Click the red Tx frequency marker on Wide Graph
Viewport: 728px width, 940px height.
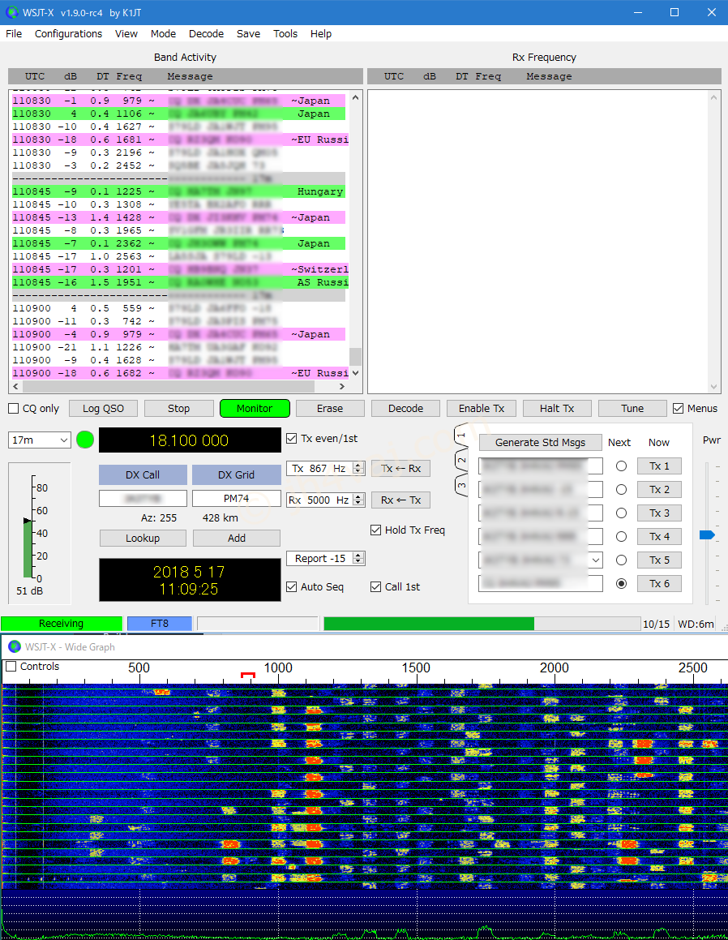(248, 675)
